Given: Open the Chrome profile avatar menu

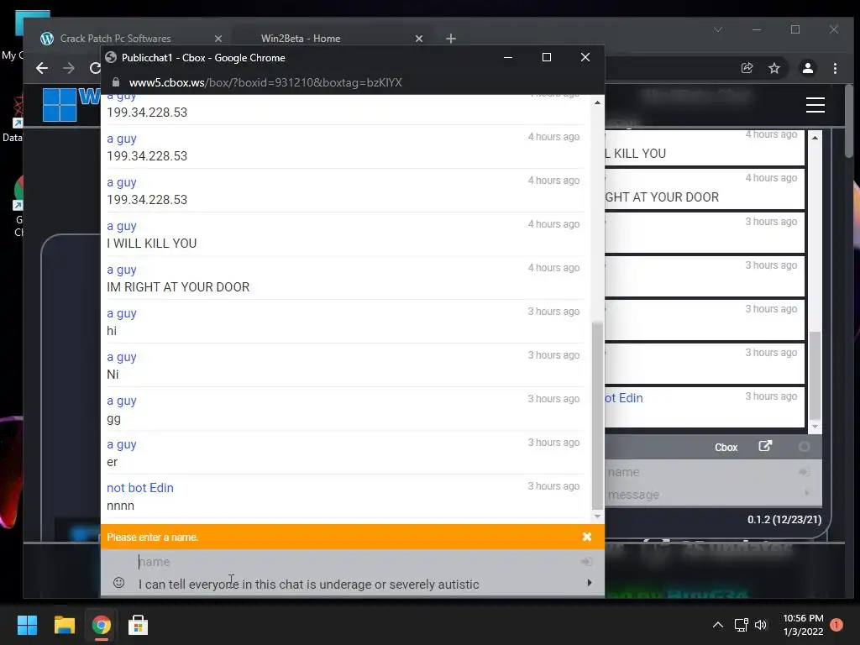Looking at the screenshot, I should tap(808, 68).
